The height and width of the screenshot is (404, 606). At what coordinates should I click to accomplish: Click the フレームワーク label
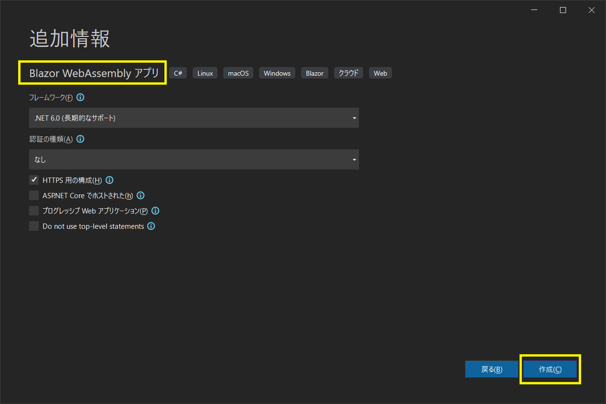[51, 98]
